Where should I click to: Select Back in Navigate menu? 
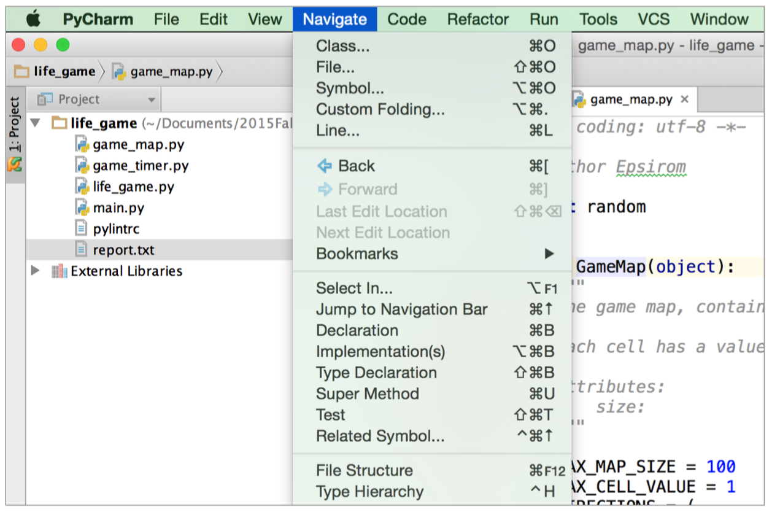[x=432, y=166]
